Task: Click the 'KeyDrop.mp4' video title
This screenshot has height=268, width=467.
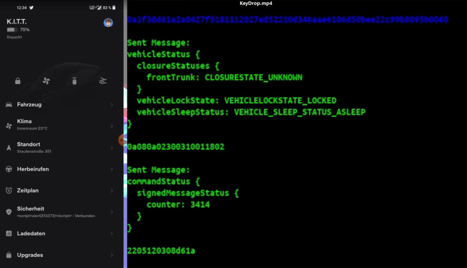Action: click(256, 3)
